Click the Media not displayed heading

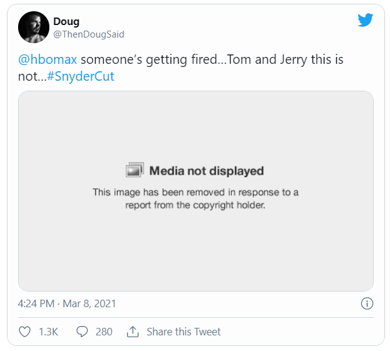tap(206, 171)
